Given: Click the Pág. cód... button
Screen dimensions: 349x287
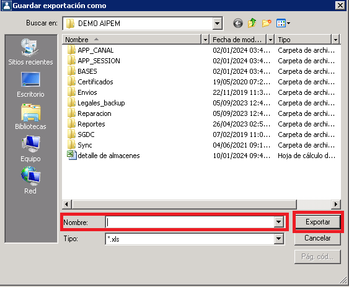Looking at the screenshot, I should point(317,257).
